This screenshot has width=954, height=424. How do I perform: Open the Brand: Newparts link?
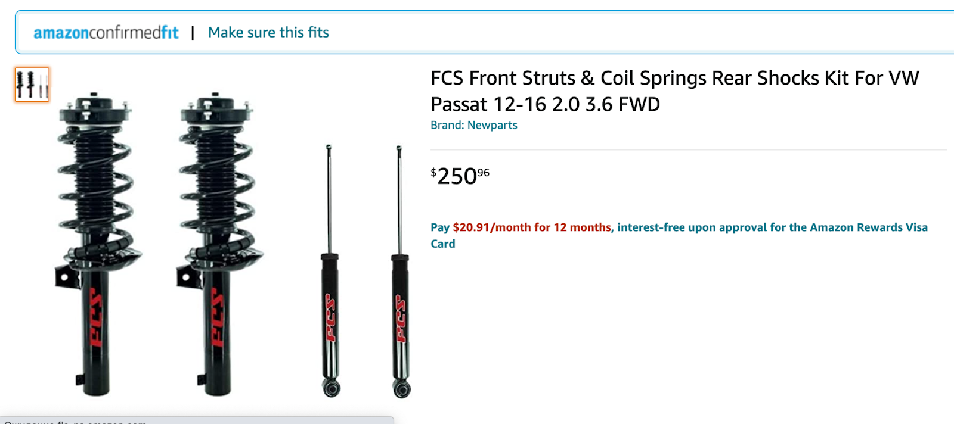pyautogui.click(x=474, y=125)
